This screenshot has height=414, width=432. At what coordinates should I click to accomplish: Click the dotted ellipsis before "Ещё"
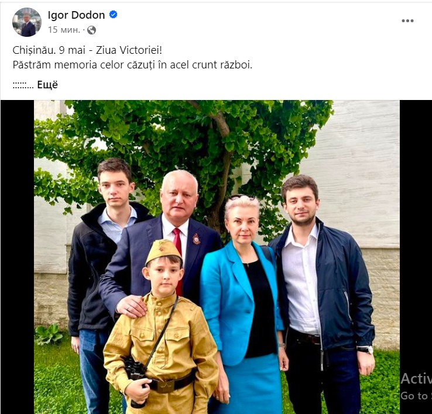click(x=23, y=85)
